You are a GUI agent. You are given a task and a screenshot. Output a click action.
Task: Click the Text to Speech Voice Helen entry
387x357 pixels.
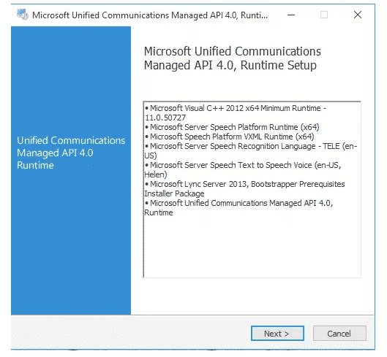[243, 170]
